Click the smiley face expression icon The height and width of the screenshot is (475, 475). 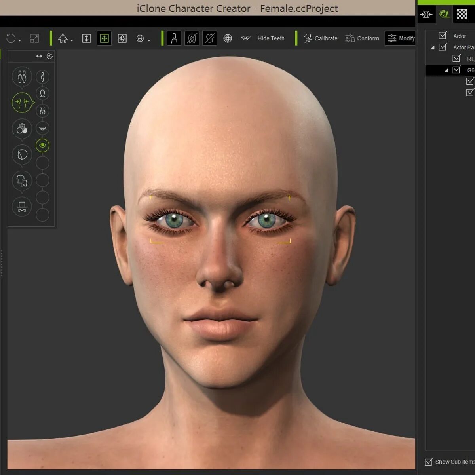[x=140, y=38]
